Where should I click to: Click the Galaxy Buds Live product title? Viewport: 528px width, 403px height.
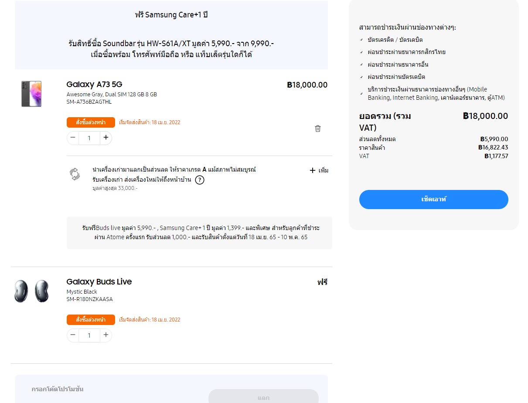click(99, 282)
